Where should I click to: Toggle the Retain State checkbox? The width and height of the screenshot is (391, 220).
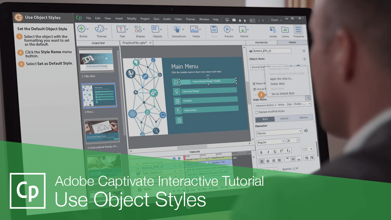254,83
